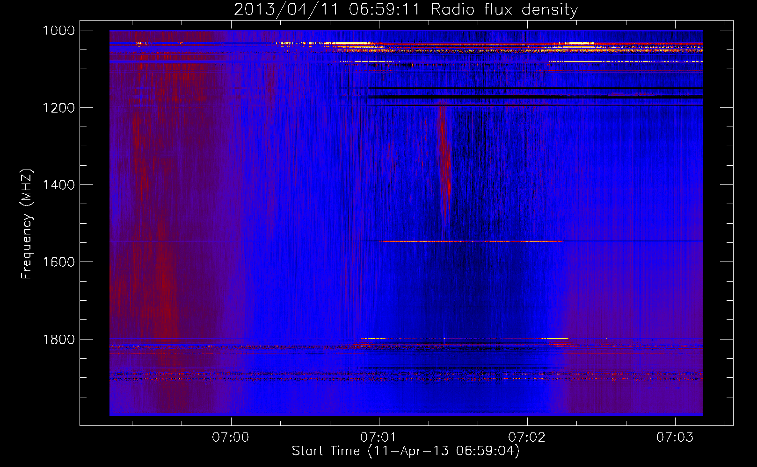Click the 1600 frequency tick label

pos(58,262)
